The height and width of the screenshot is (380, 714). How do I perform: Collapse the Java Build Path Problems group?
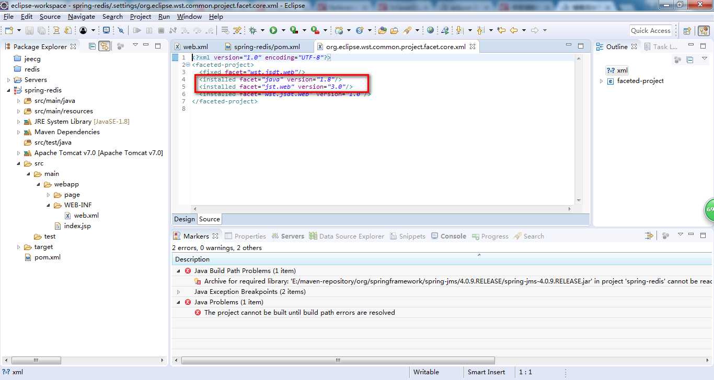click(178, 271)
